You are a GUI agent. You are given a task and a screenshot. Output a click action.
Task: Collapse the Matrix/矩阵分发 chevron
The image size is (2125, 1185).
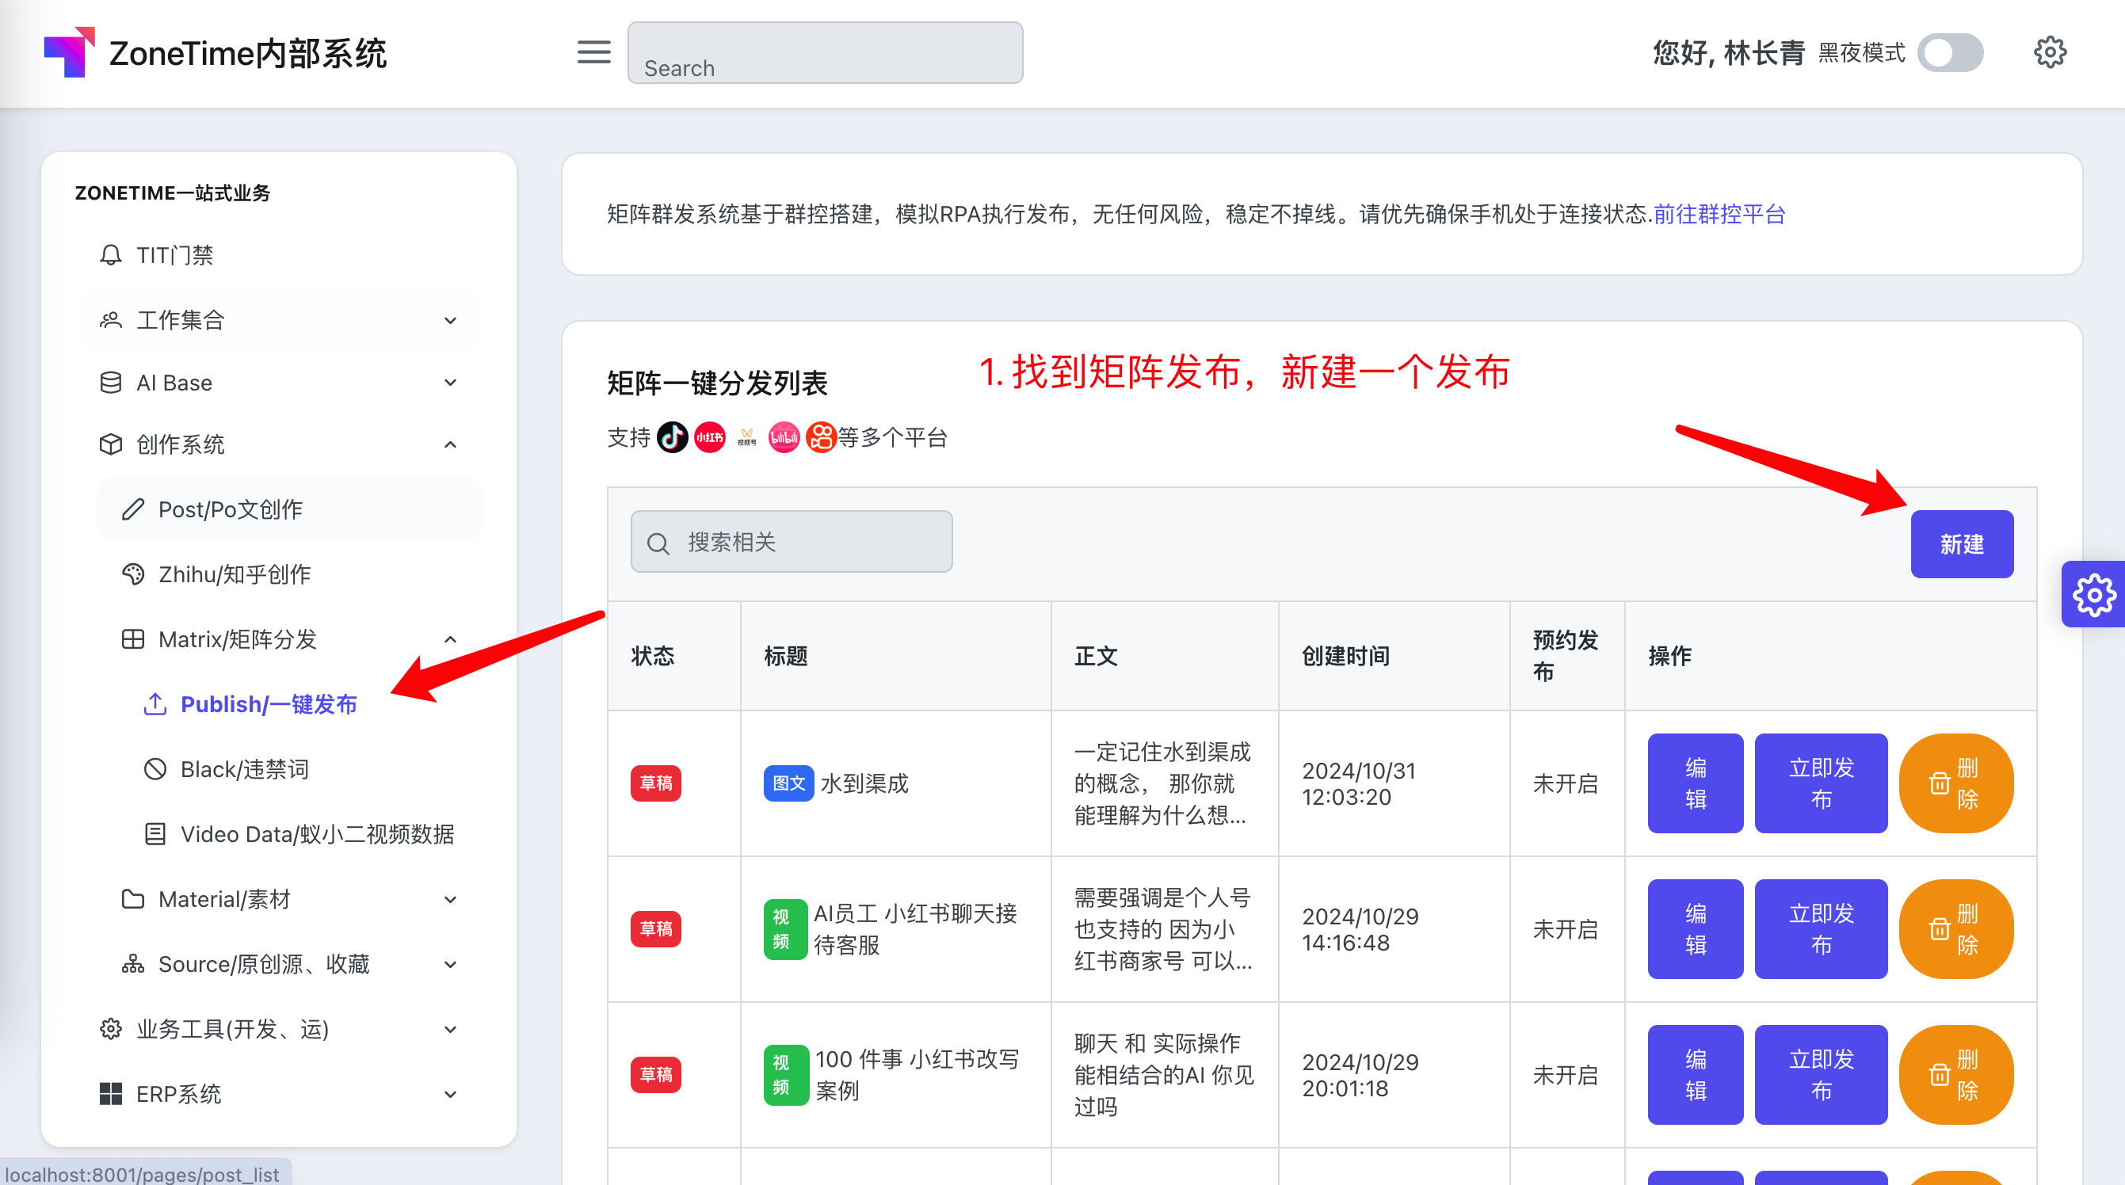pyautogui.click(x=450, y=639)
